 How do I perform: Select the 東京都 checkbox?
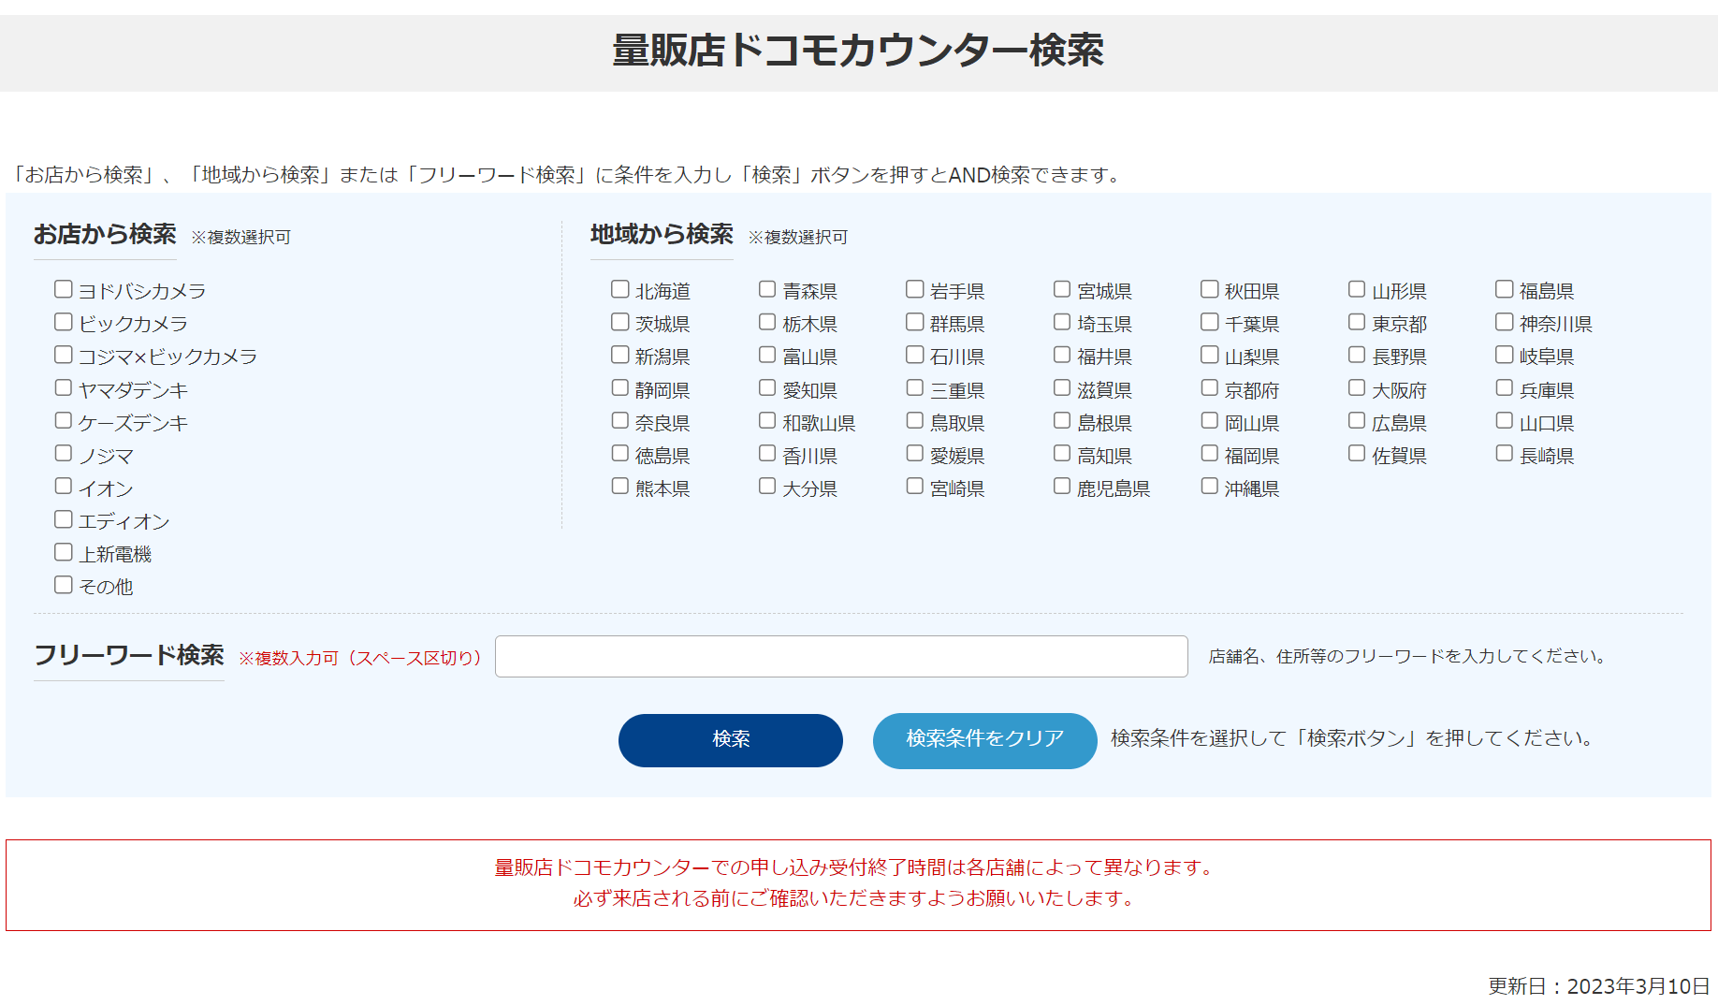point(1357,322)
